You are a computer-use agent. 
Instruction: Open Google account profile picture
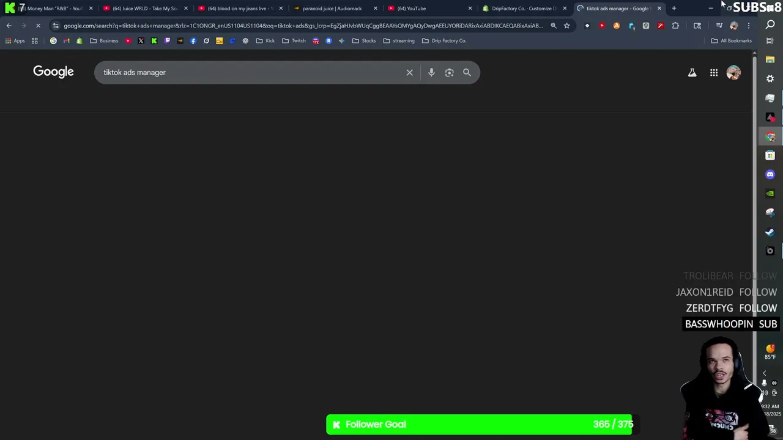coord(733,73)
